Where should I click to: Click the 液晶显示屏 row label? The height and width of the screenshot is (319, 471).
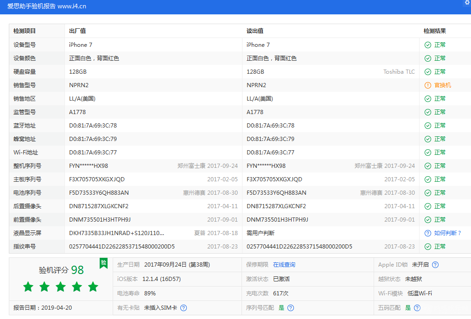(x=27, y=233)
